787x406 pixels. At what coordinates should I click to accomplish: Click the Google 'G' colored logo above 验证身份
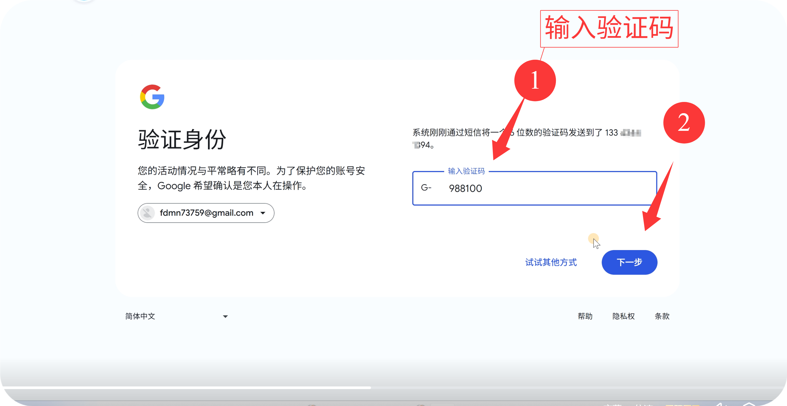[x=152, y=98]
